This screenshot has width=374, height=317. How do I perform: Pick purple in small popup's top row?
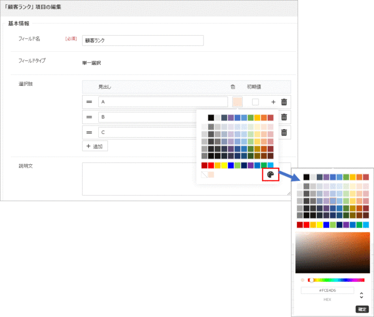pyautogui.click(x=231, y=117)
